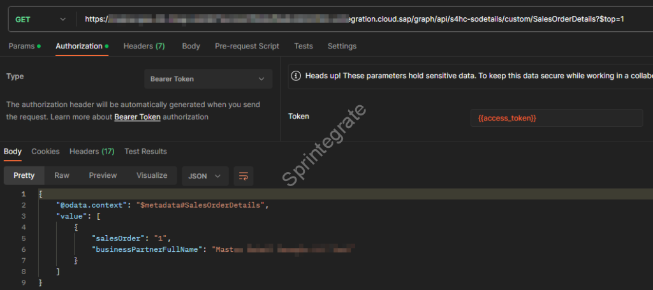Switch to the Params tab
This screenshot has height=290, width=653.
pyautogui.click(x=24, y=46)
